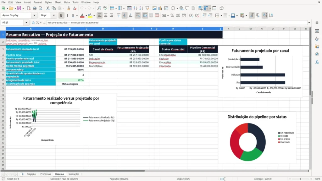322x181 pixels.
Task: Open the font size dropdown
Action: (54, 15)
